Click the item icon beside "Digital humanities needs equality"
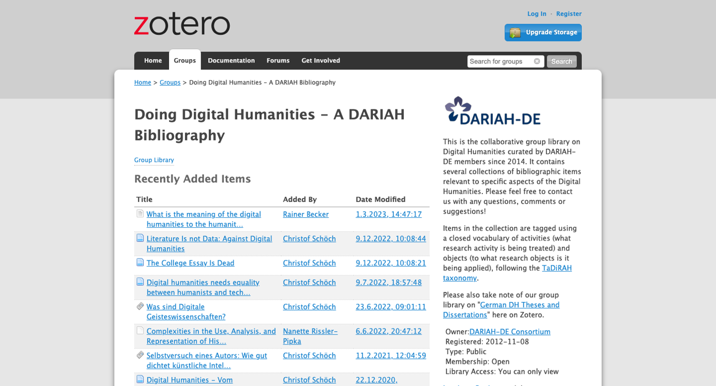Image resolution: width=716 pixels, height=386 pixels. click(140, 280)
